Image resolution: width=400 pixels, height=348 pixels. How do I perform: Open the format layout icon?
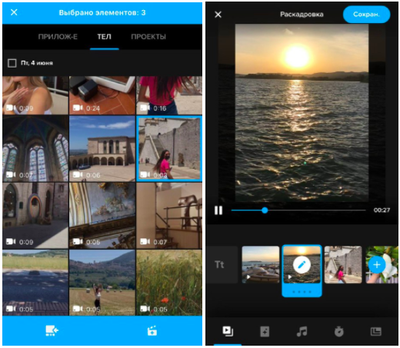(x=376, y=332)
